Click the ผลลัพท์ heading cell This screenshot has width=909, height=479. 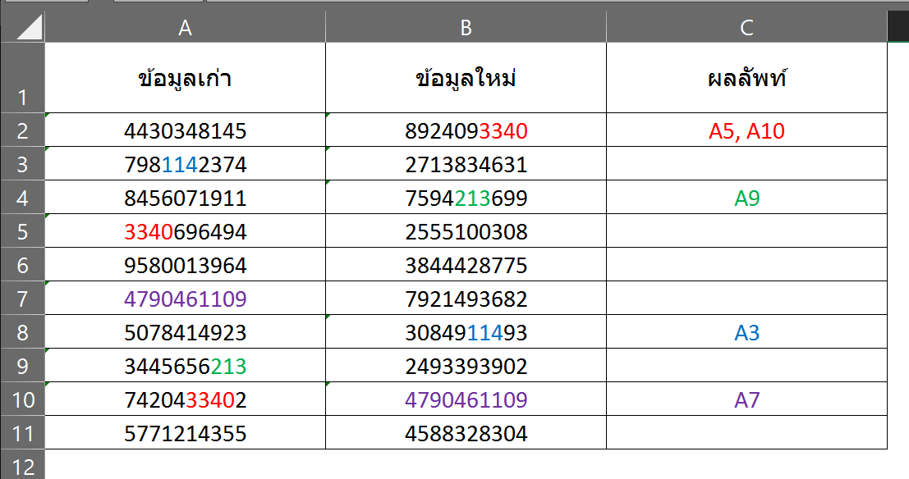(746, 78)
